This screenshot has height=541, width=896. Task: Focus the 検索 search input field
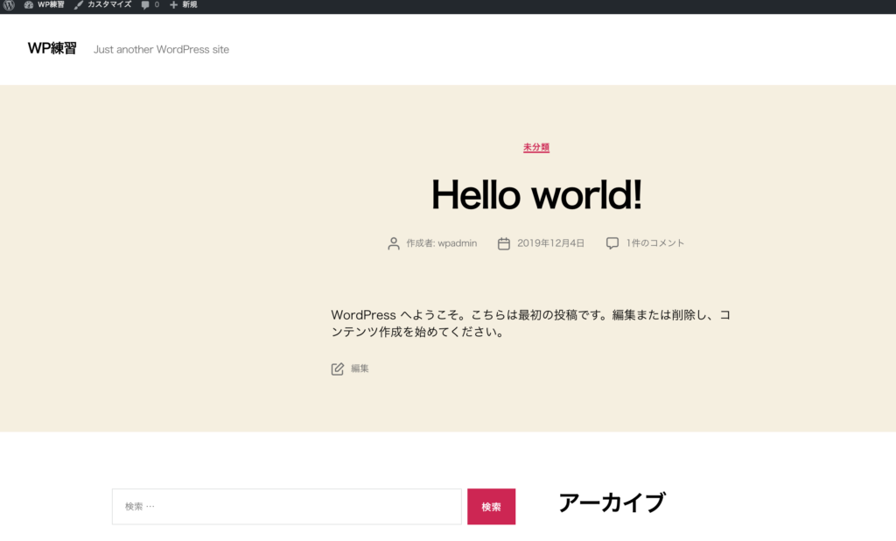pyautogui.click(x=287, y=507)
